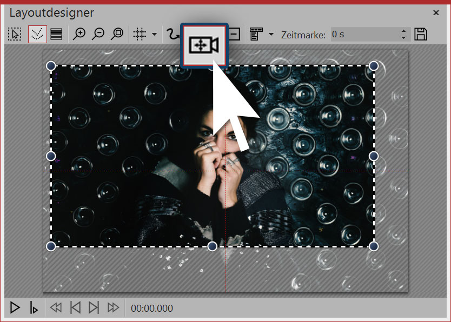Click the bottom-center edge handle
The image size is (451, 322).
(213, 246)
